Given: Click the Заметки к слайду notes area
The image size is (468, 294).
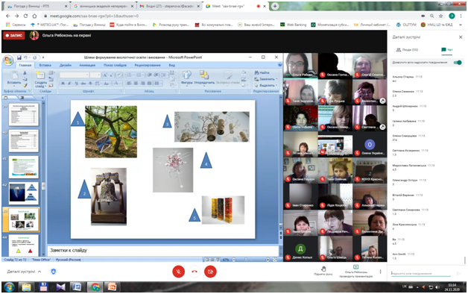Looking at the screenshot, I should [163, 251].
